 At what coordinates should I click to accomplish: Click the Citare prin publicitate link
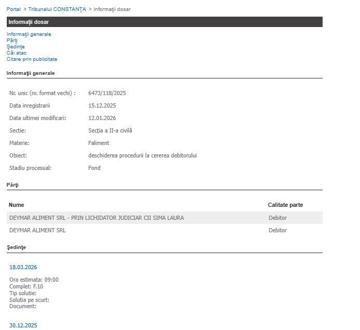pos(32,59)
